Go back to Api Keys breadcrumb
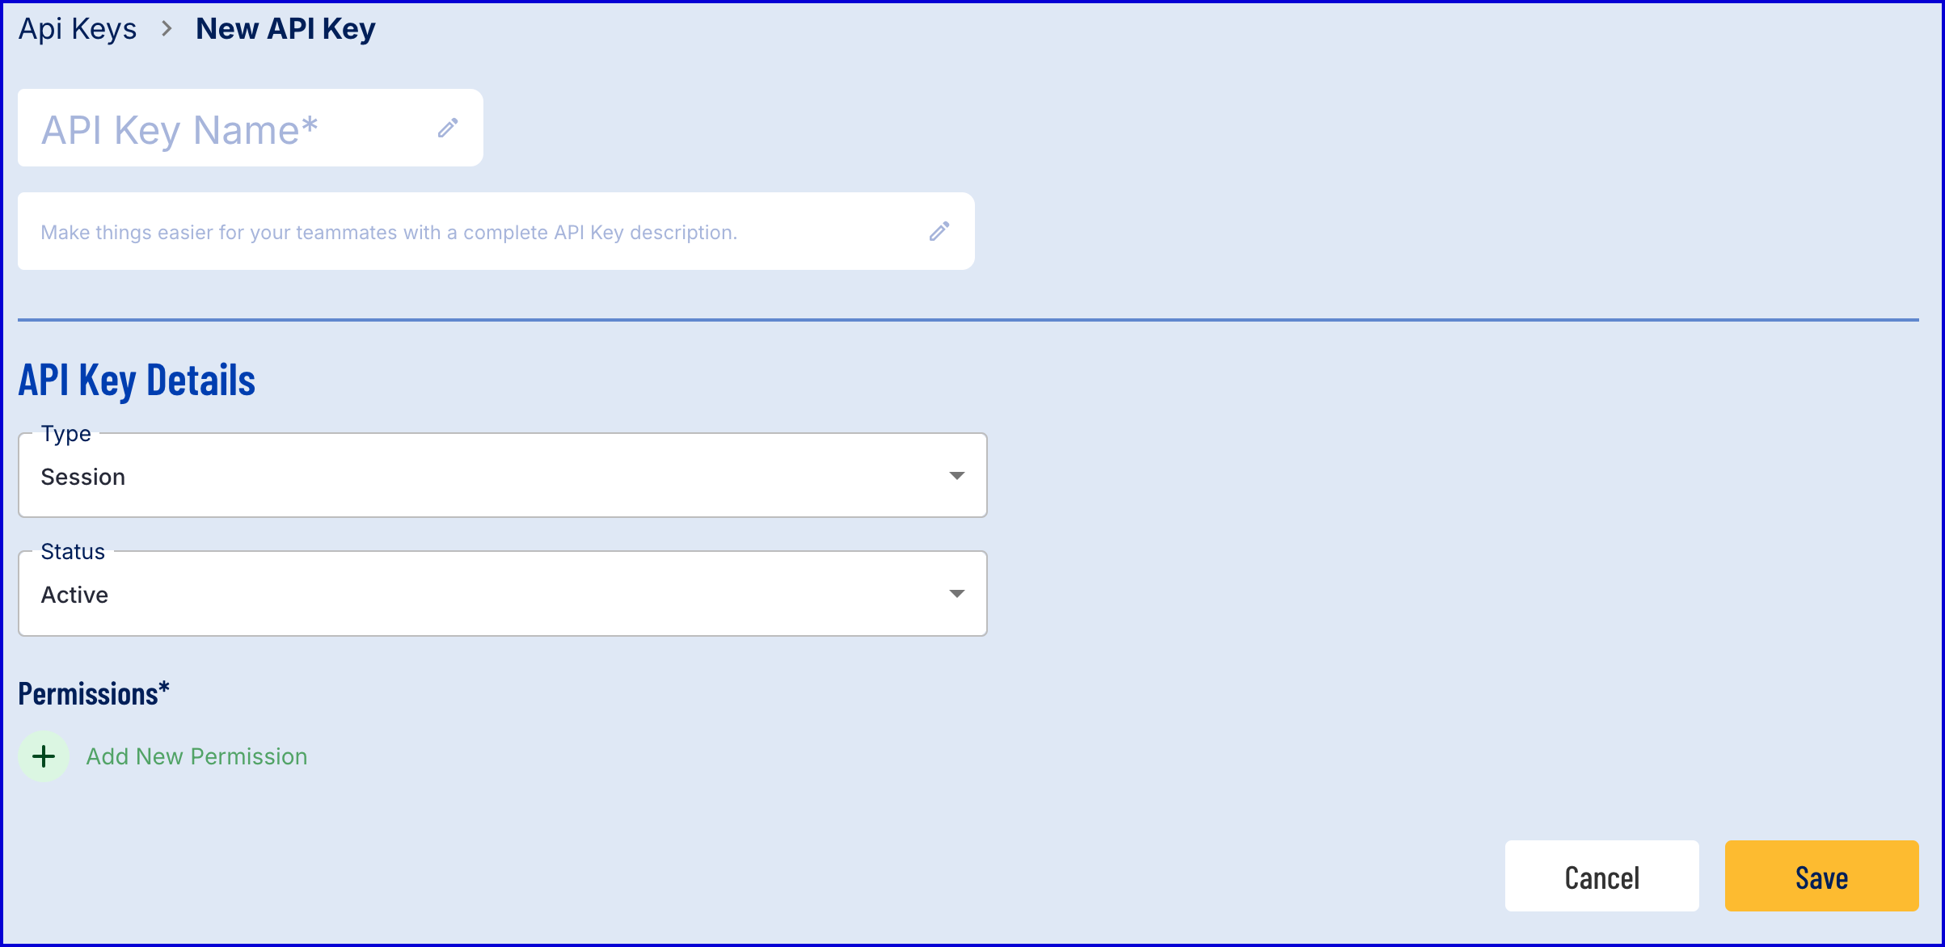Screen dimensions: 1945x947 click(x=78, y=29)
